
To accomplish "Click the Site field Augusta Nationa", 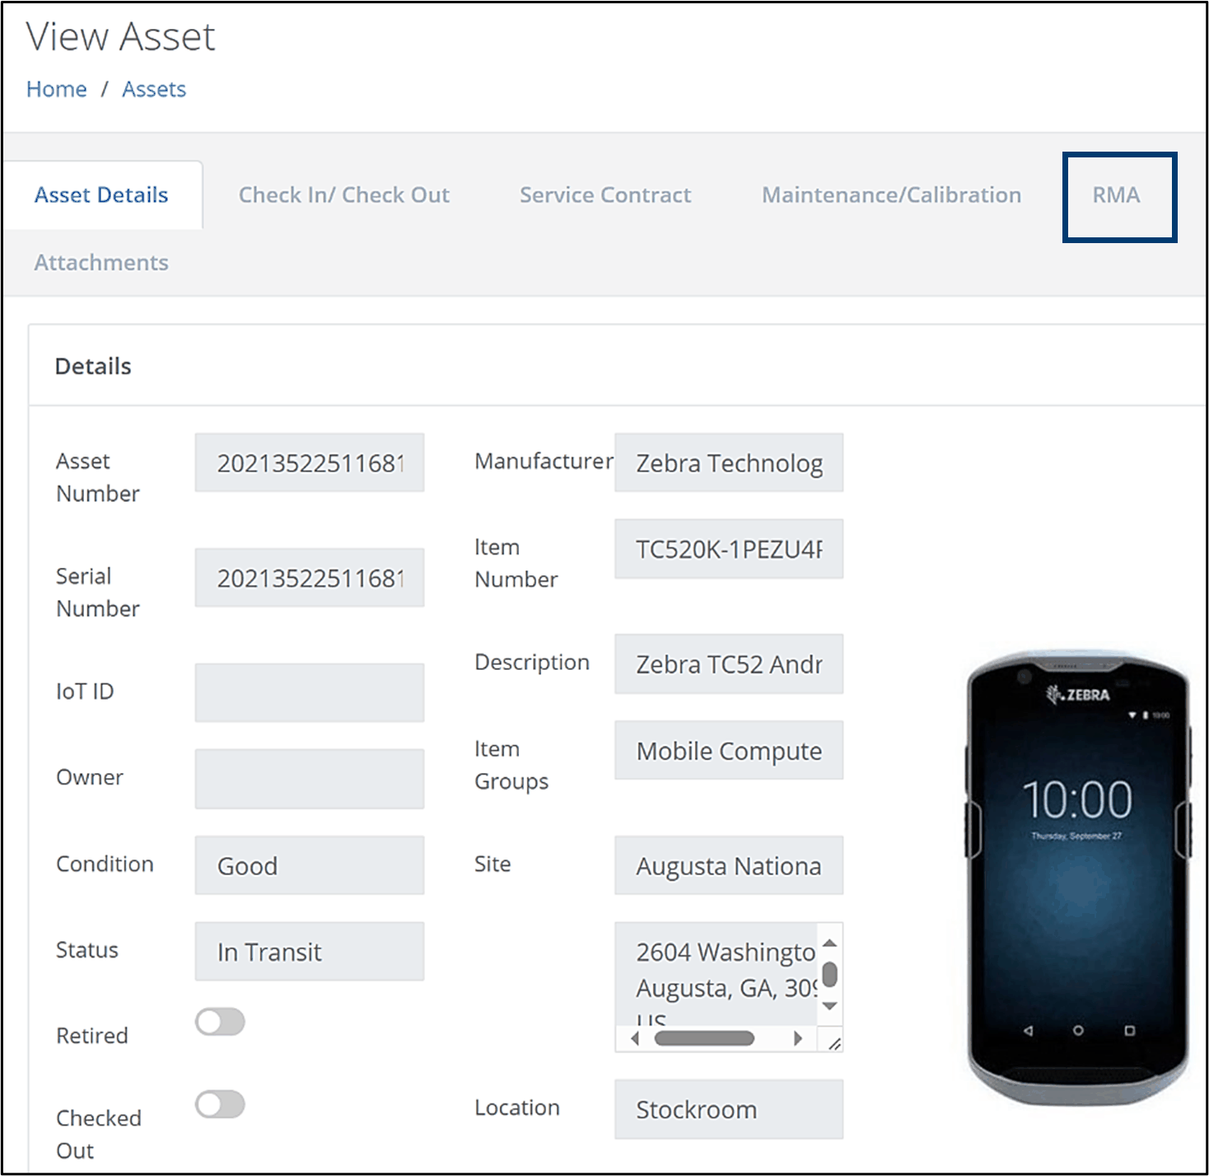I will (729, 865).
